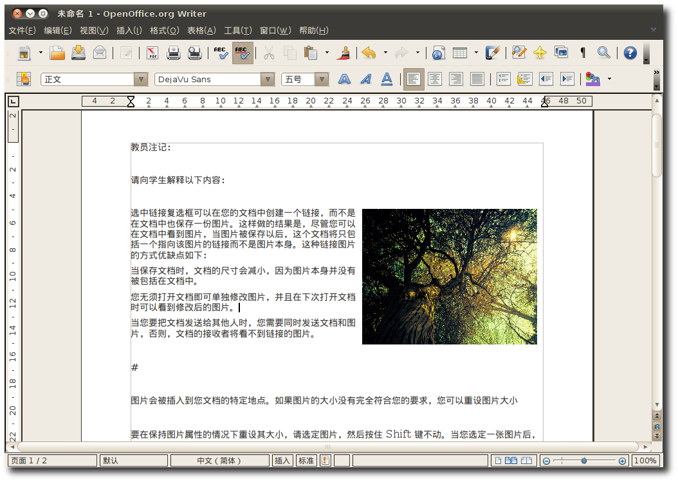Print the file directly
The width and height of the screenshot is (678, 482).
(174, 53)
